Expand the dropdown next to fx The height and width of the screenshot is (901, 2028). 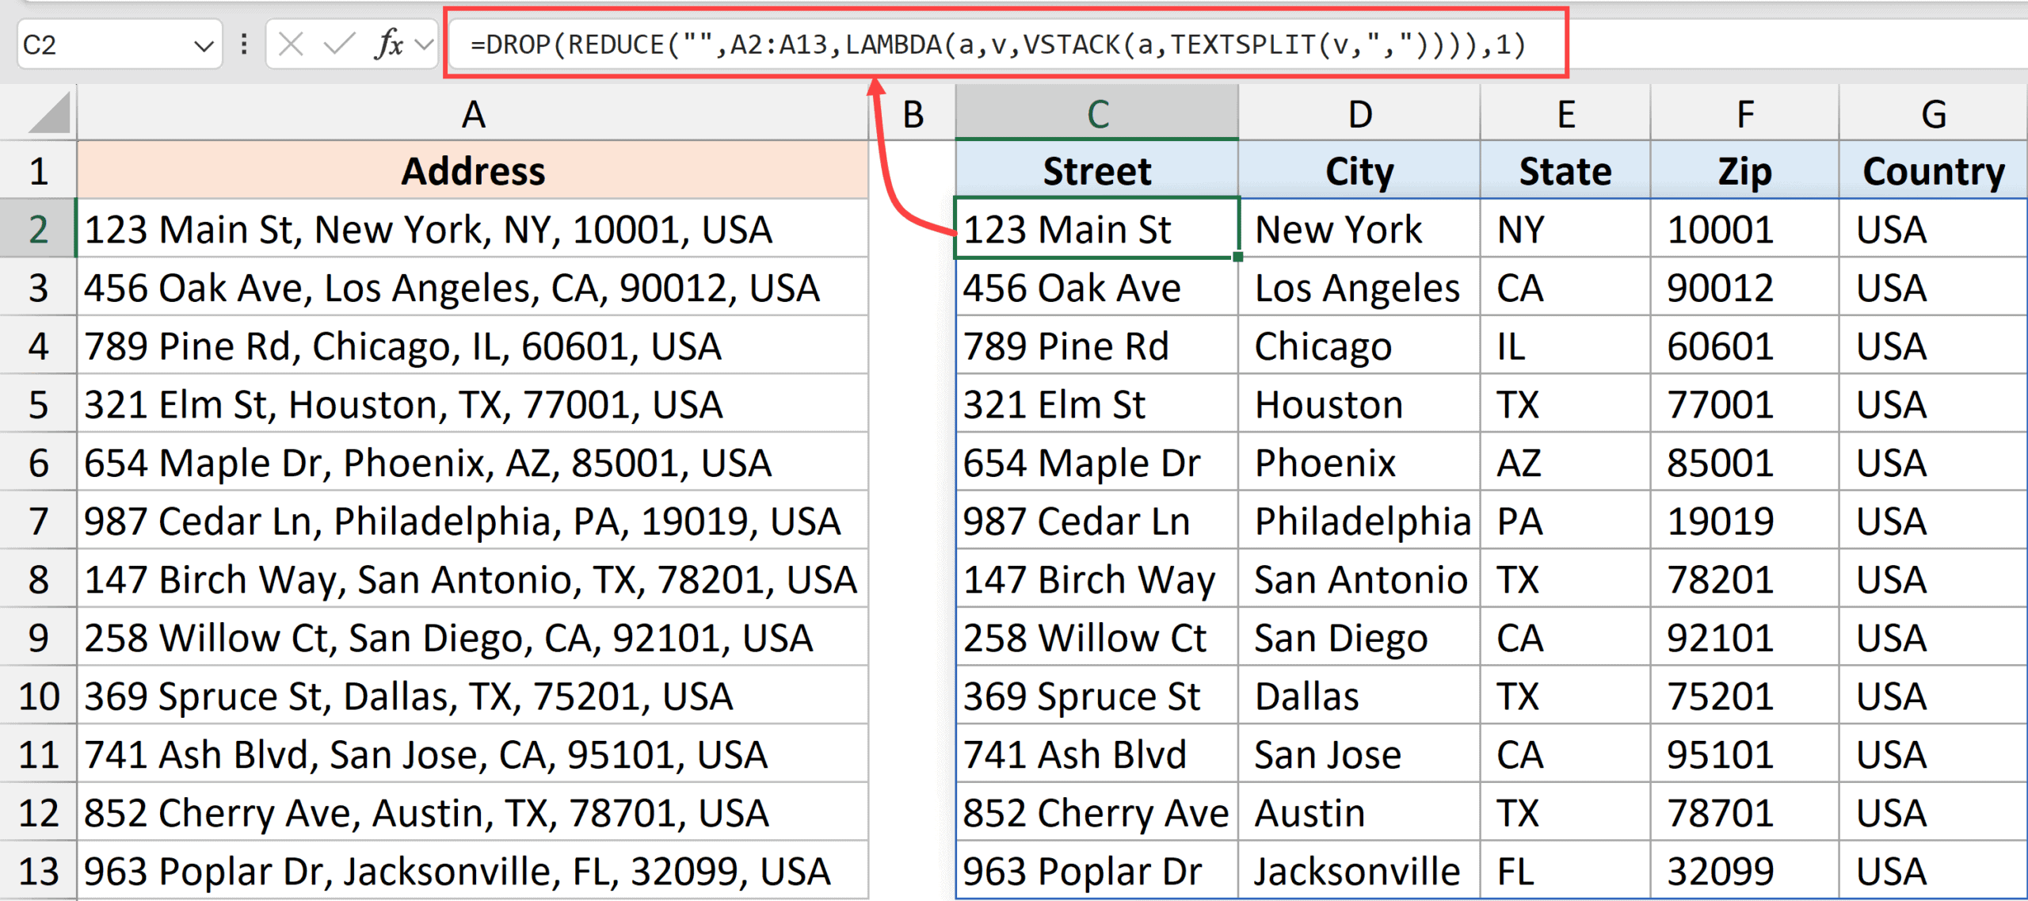(425, 44)
